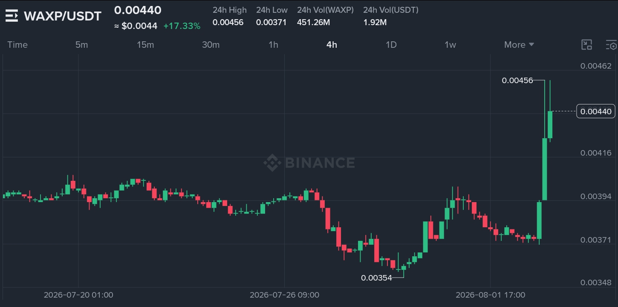The width and height of the screenshot is (618, 307).
Task: Click the large 0.00440 header price
Action: coord(138,10)
